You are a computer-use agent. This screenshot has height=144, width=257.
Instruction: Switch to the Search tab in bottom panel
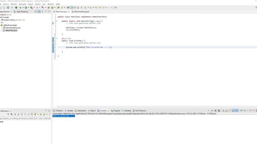92,111
